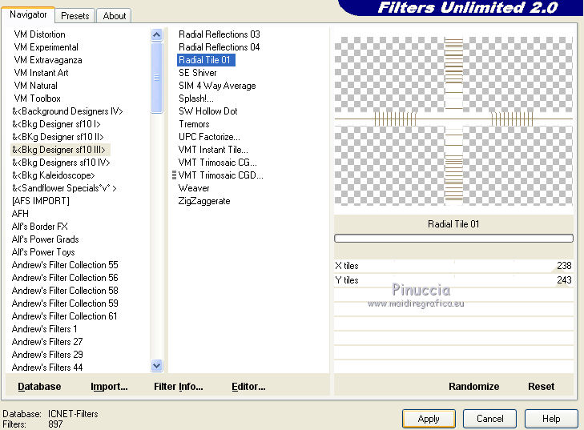Open the About tab
Image resolution: width=584 pixels, height=430 pixels.
(115, 16)
